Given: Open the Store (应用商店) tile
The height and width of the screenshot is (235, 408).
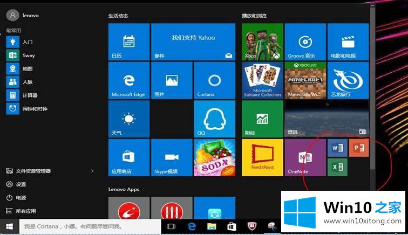Looking at the screenshot, I should (x=129, y=157).
